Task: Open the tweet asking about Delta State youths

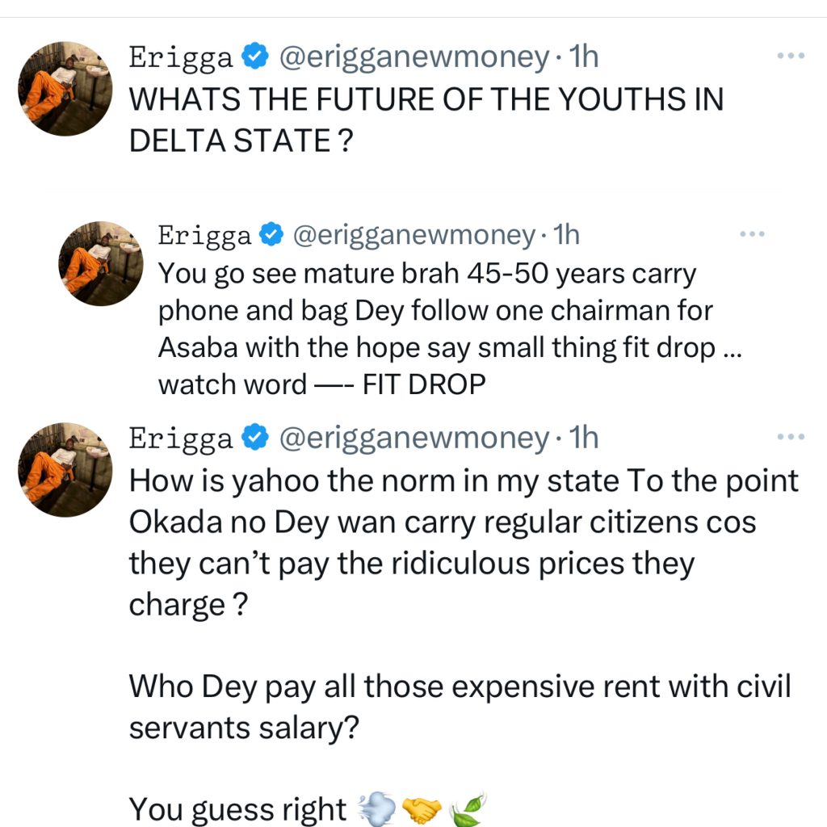Action: [x=426, y=120]
